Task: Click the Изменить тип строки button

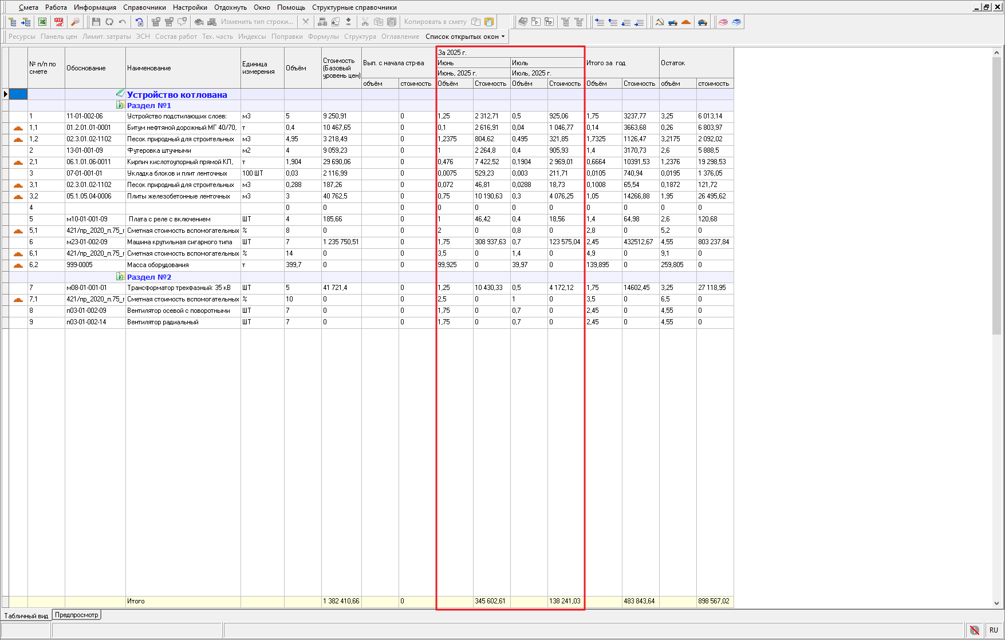Action: [257, 22]
